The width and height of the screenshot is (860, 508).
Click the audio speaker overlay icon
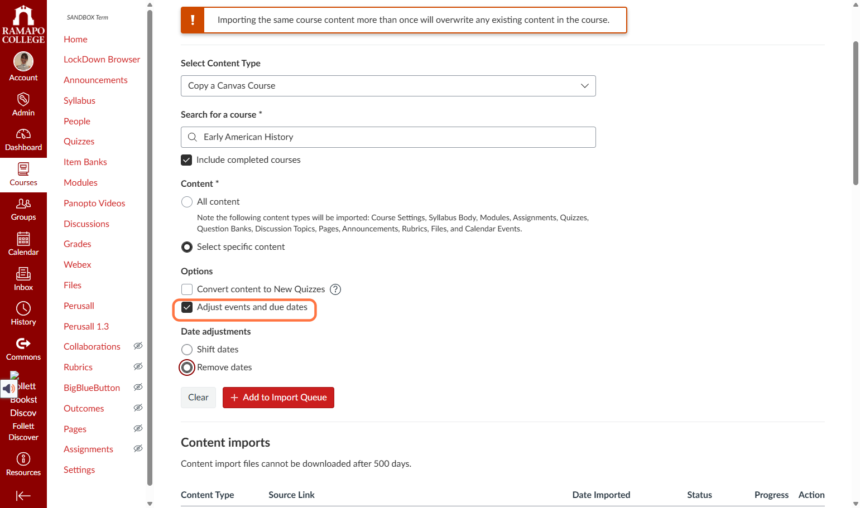9,389
